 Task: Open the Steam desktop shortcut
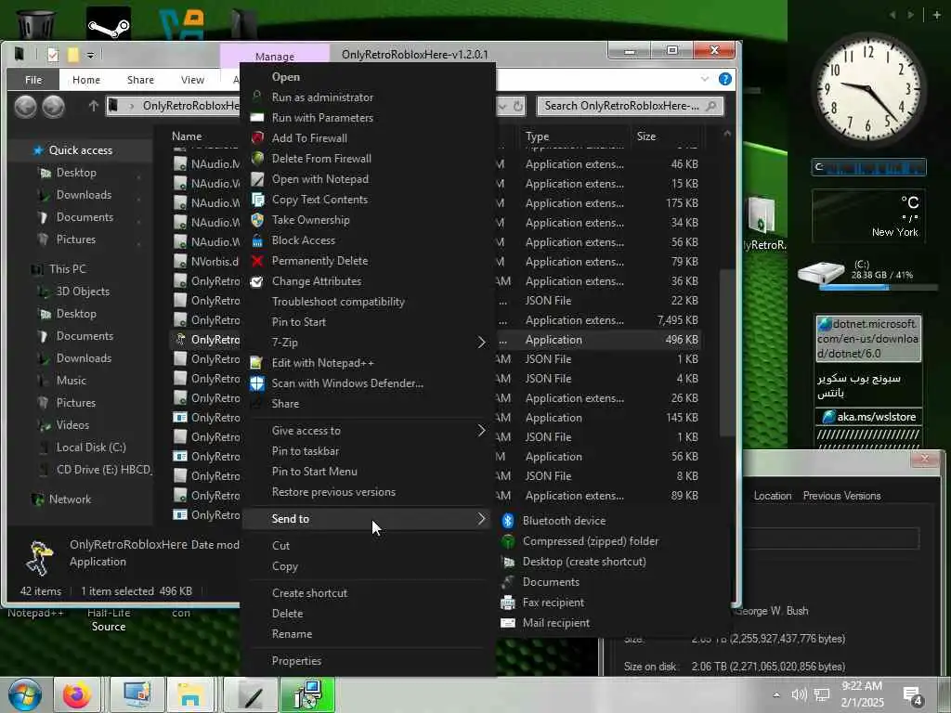(109, 23)
